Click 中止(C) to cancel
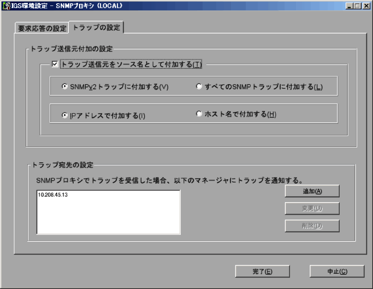373x289 pixels. [x=337, y=272]
